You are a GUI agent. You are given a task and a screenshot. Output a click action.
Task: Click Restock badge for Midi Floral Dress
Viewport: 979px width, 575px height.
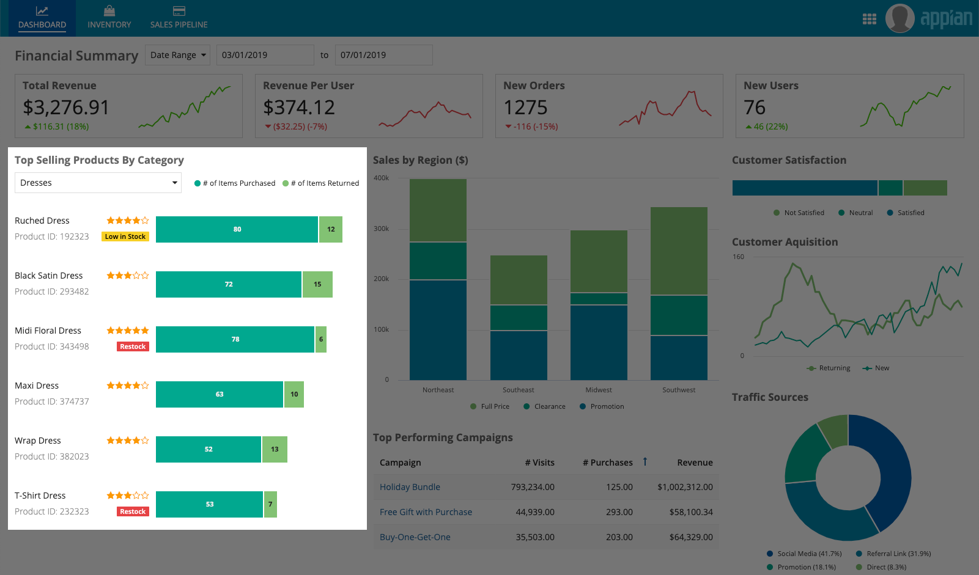click(133, 346)
